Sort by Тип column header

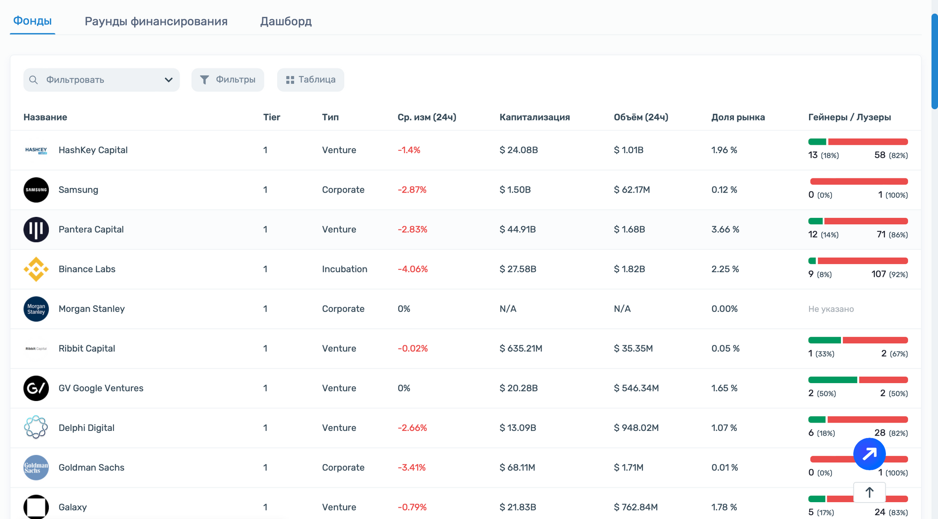click(x=330, y=117)
